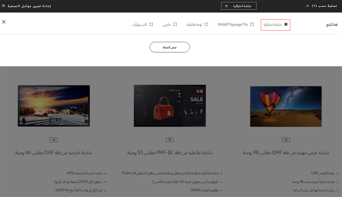Enable the لوحة تفاعلية checkbox
The height and width of the screenshot is (197, 342).
pos(206,24)
